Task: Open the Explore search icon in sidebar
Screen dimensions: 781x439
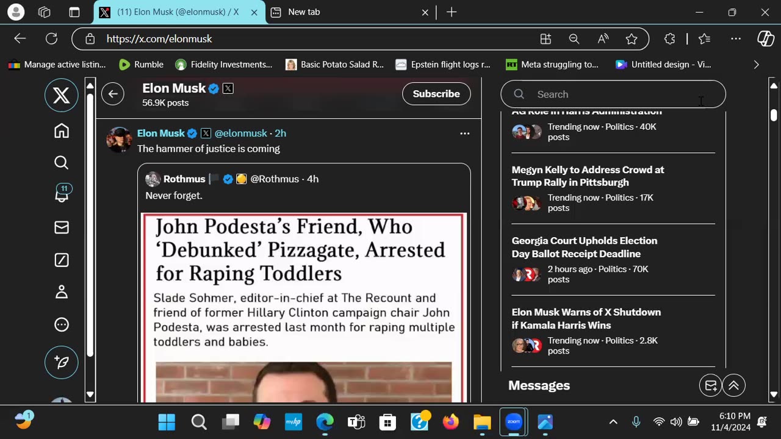Action: pos(62,163)
